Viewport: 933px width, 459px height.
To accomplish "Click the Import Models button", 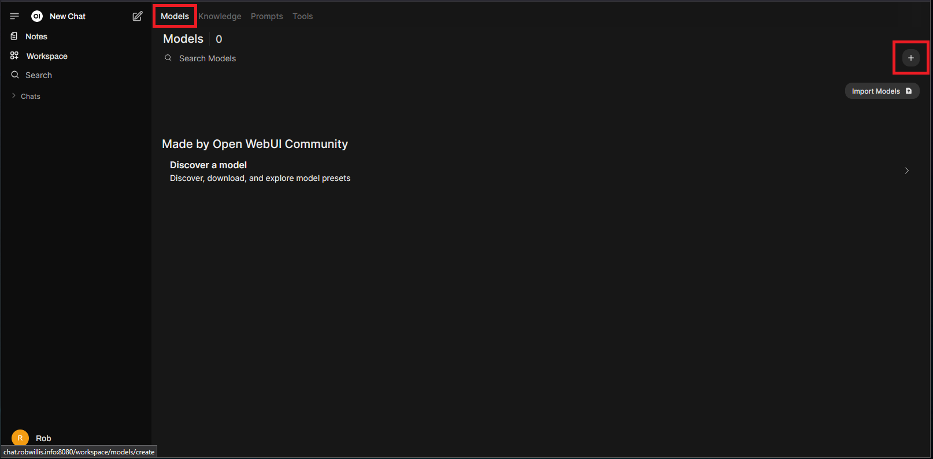I will (x=882, y=91).
